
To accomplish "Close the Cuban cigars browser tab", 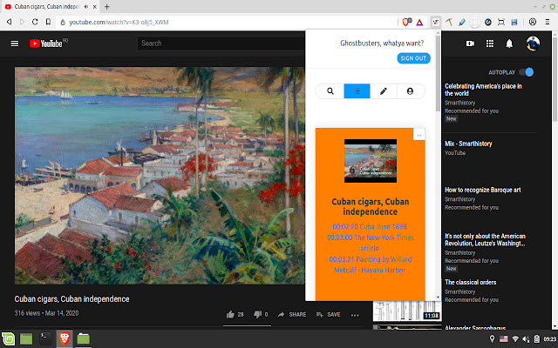I will tap(95, 7).
